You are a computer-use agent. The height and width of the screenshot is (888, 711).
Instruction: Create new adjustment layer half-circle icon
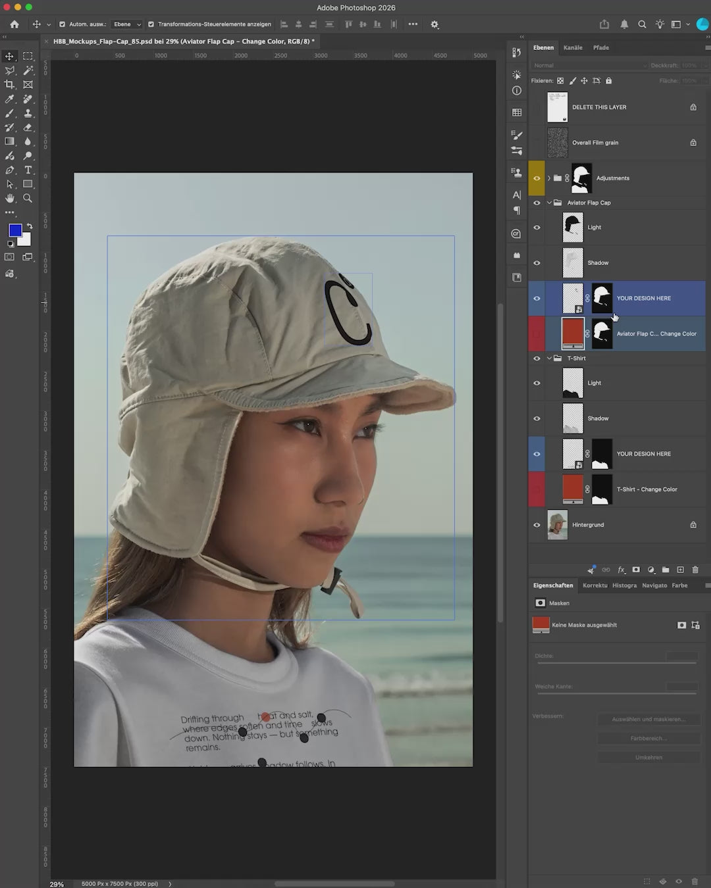click(x=651, y=570)
